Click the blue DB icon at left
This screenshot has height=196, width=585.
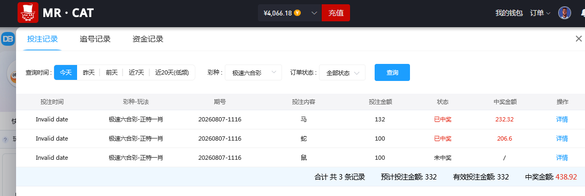(x=8, y=39)
